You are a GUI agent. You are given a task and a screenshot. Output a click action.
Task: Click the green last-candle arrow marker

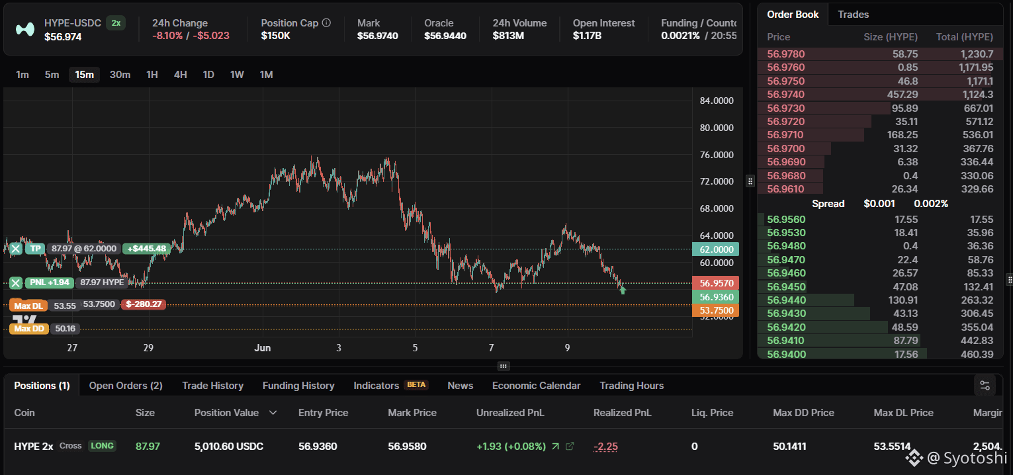coord(623,289)
